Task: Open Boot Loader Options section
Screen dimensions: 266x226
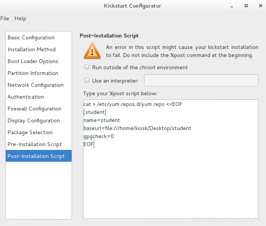Action: (33, 61)
